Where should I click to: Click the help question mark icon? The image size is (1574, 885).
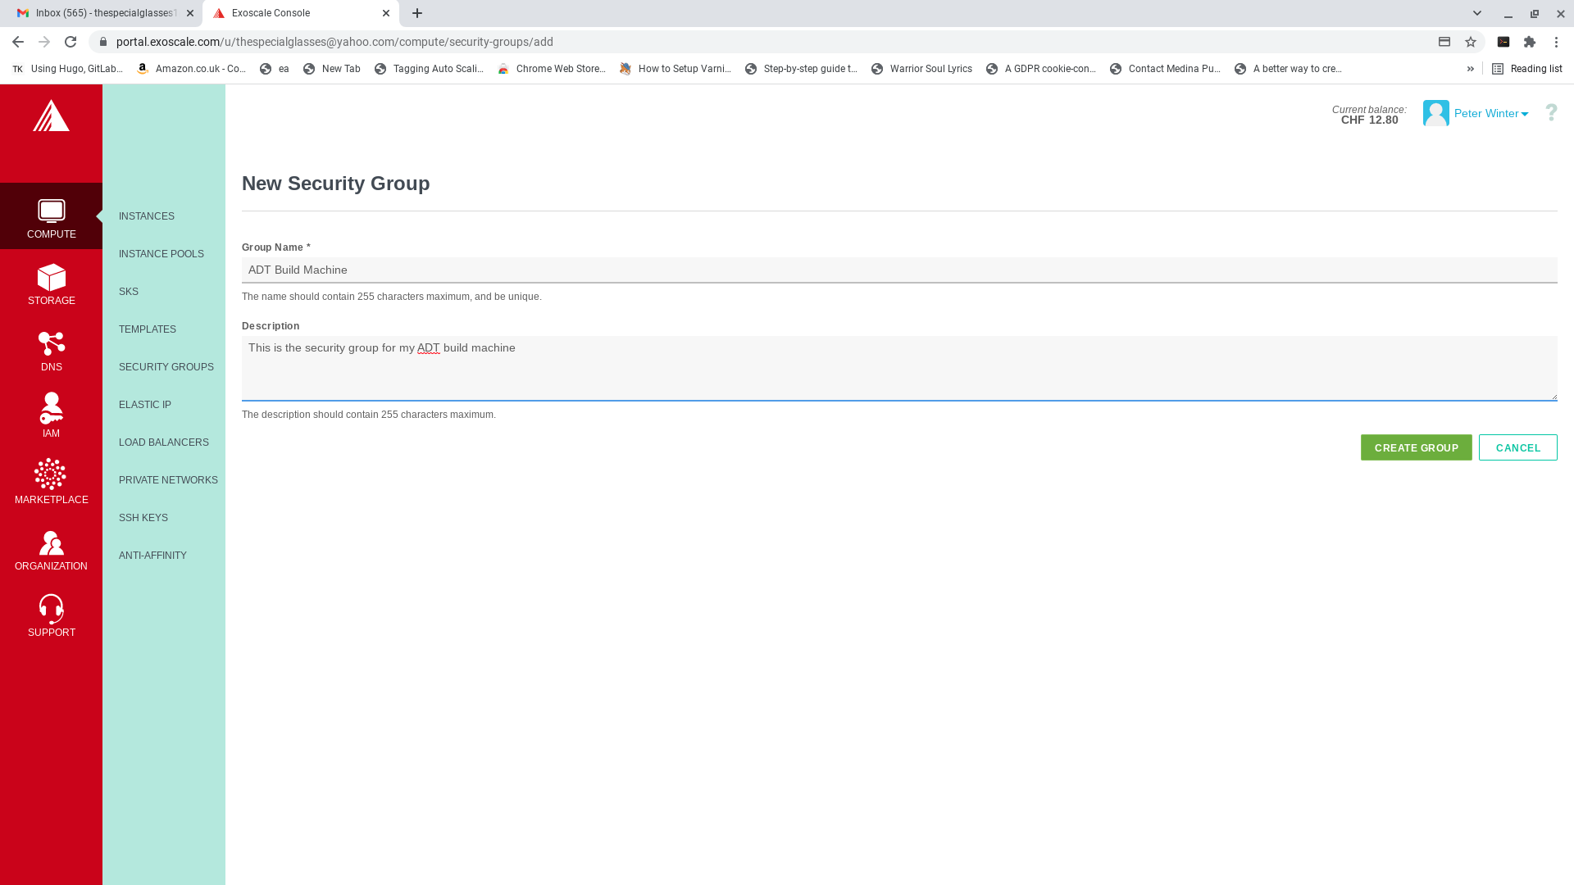(x=1551, y=113)
